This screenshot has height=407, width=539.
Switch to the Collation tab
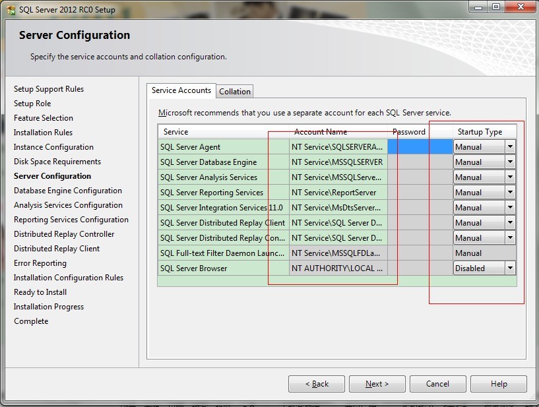click(x=235, y=92)
